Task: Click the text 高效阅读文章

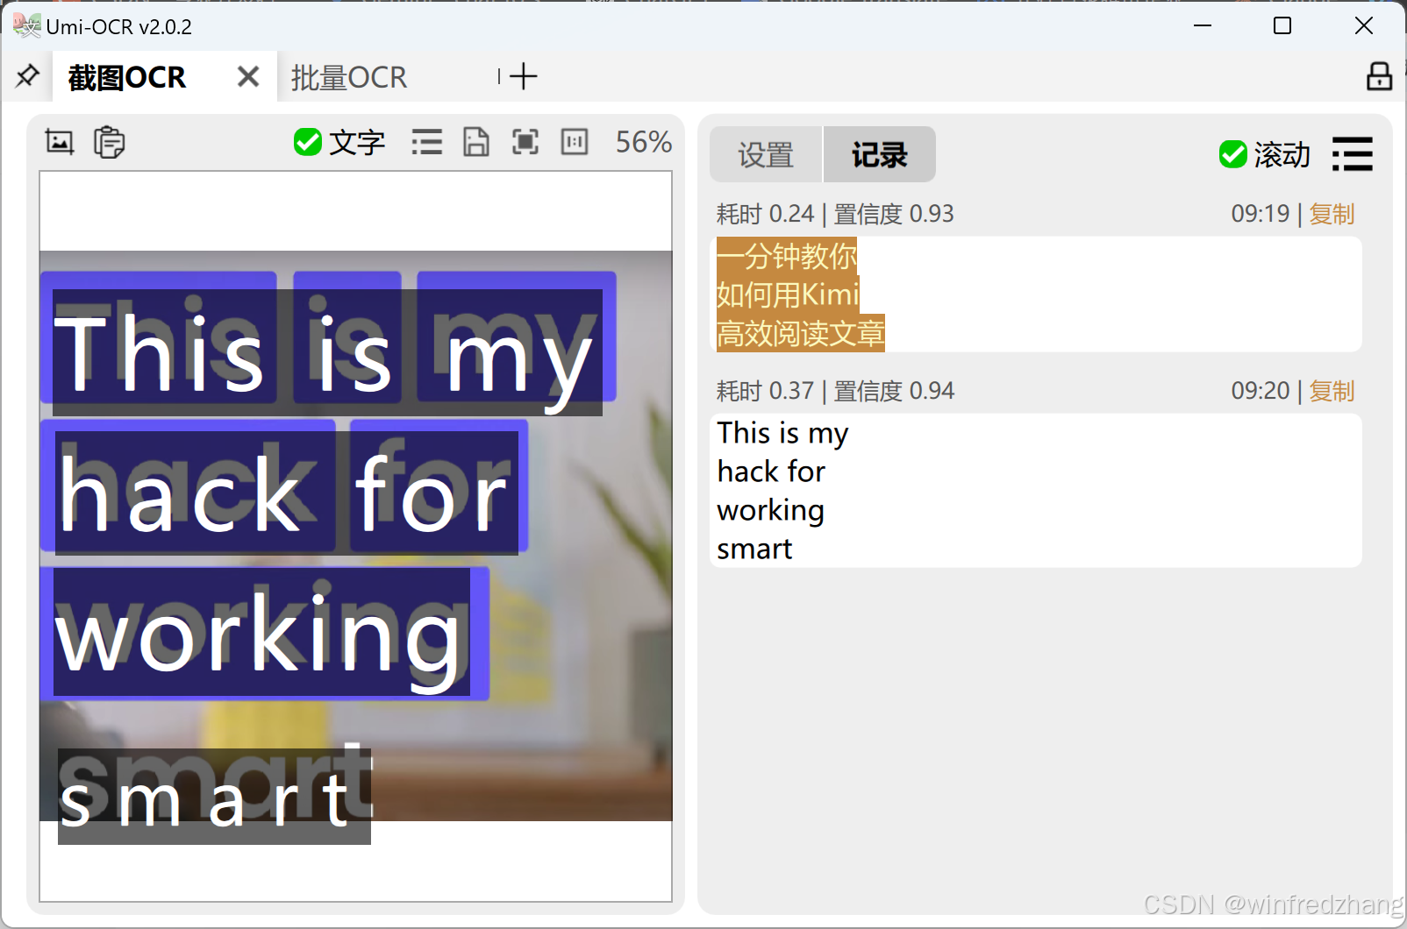Action: point(801,333)
